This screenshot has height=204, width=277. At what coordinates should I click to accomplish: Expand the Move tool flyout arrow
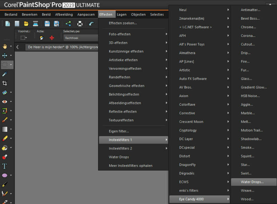(x=11, y=55)
